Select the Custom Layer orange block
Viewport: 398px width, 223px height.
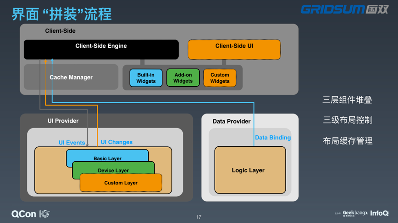point(121,183)
